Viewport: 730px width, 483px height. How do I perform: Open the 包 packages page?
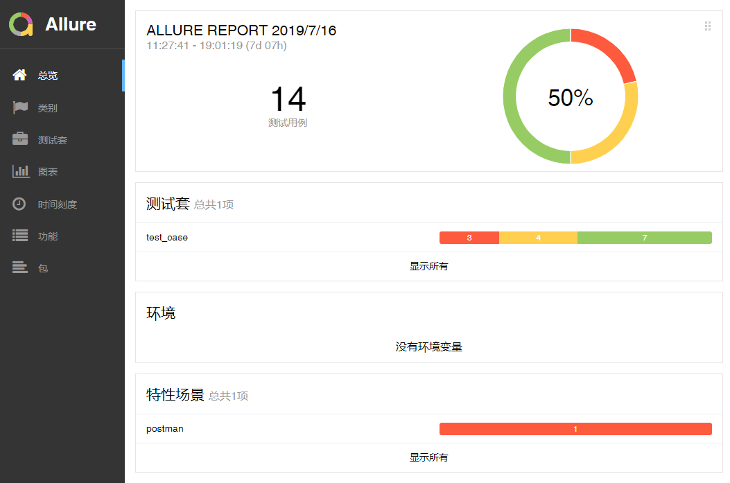coord(62,268)
